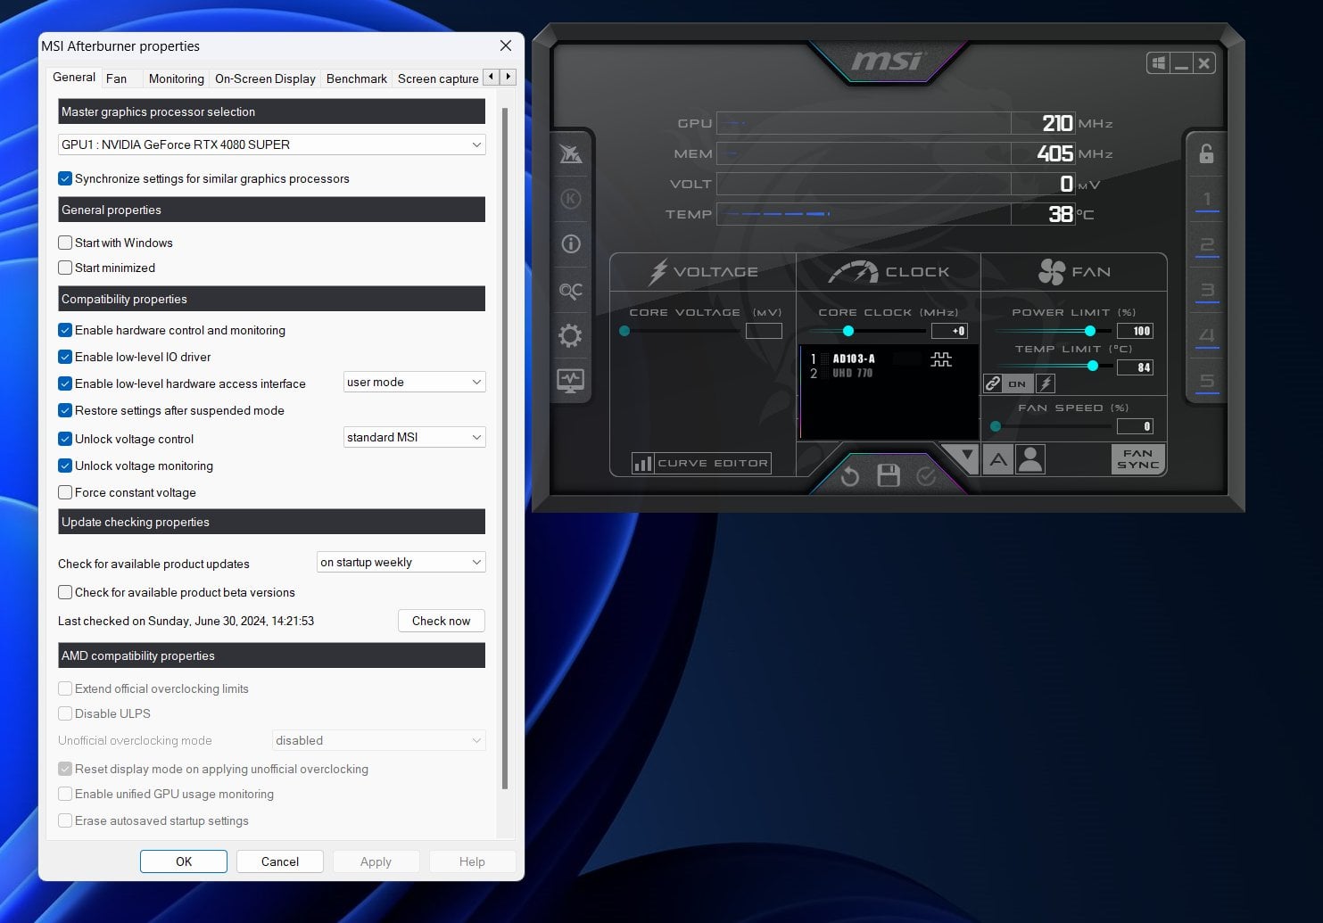Toggle Enable low-level IO driver

click(x=65, y=357)
